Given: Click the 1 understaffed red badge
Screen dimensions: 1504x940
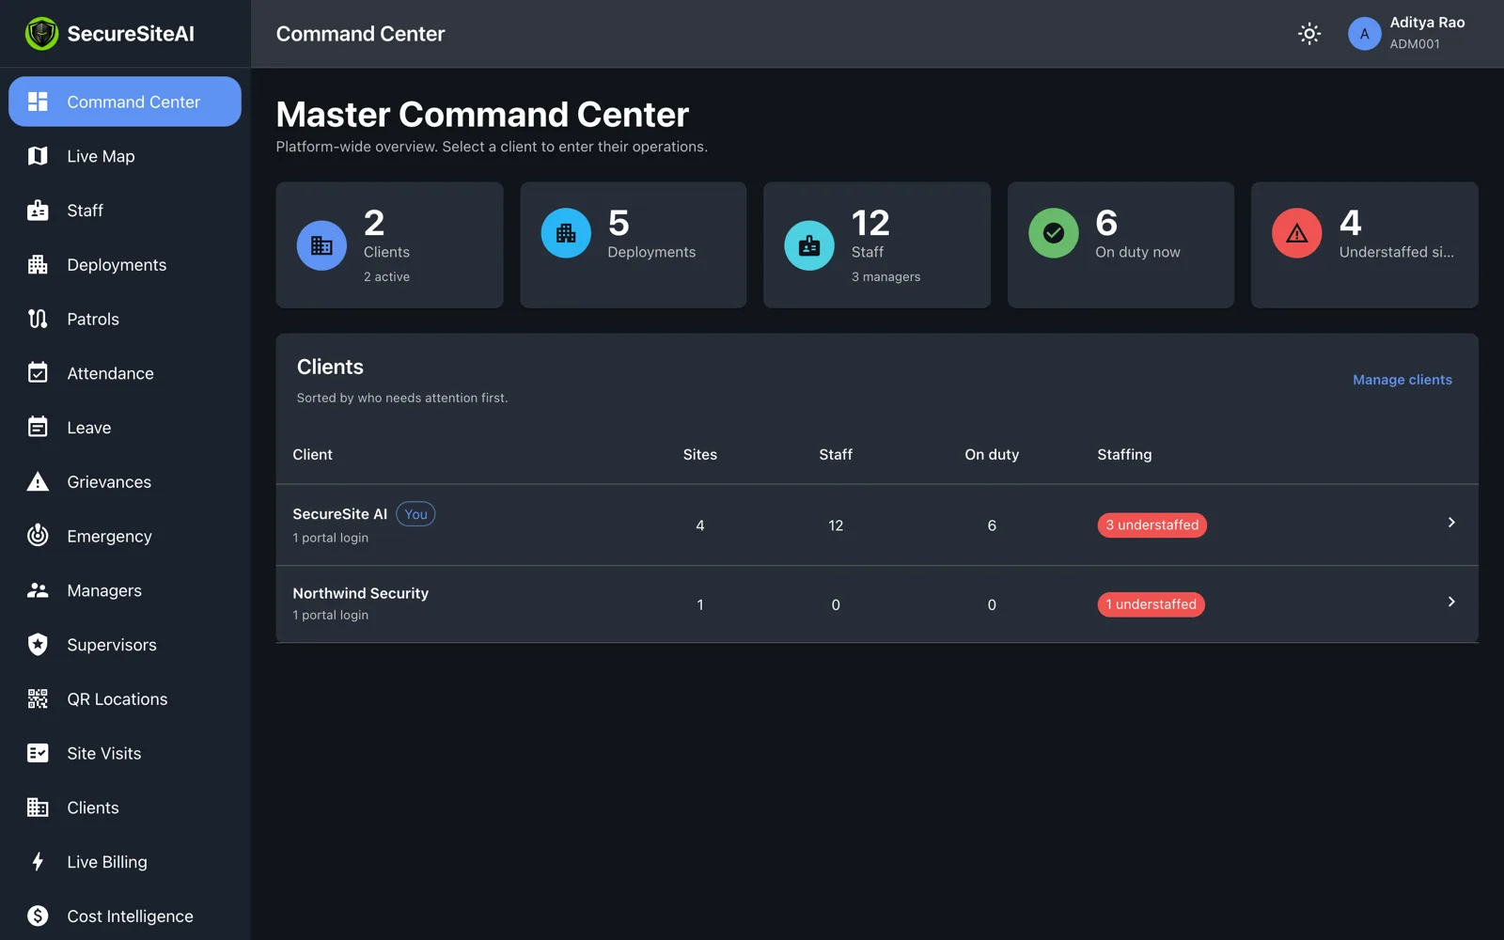Looking at the screenshot, I should (x=1151, y=604).
